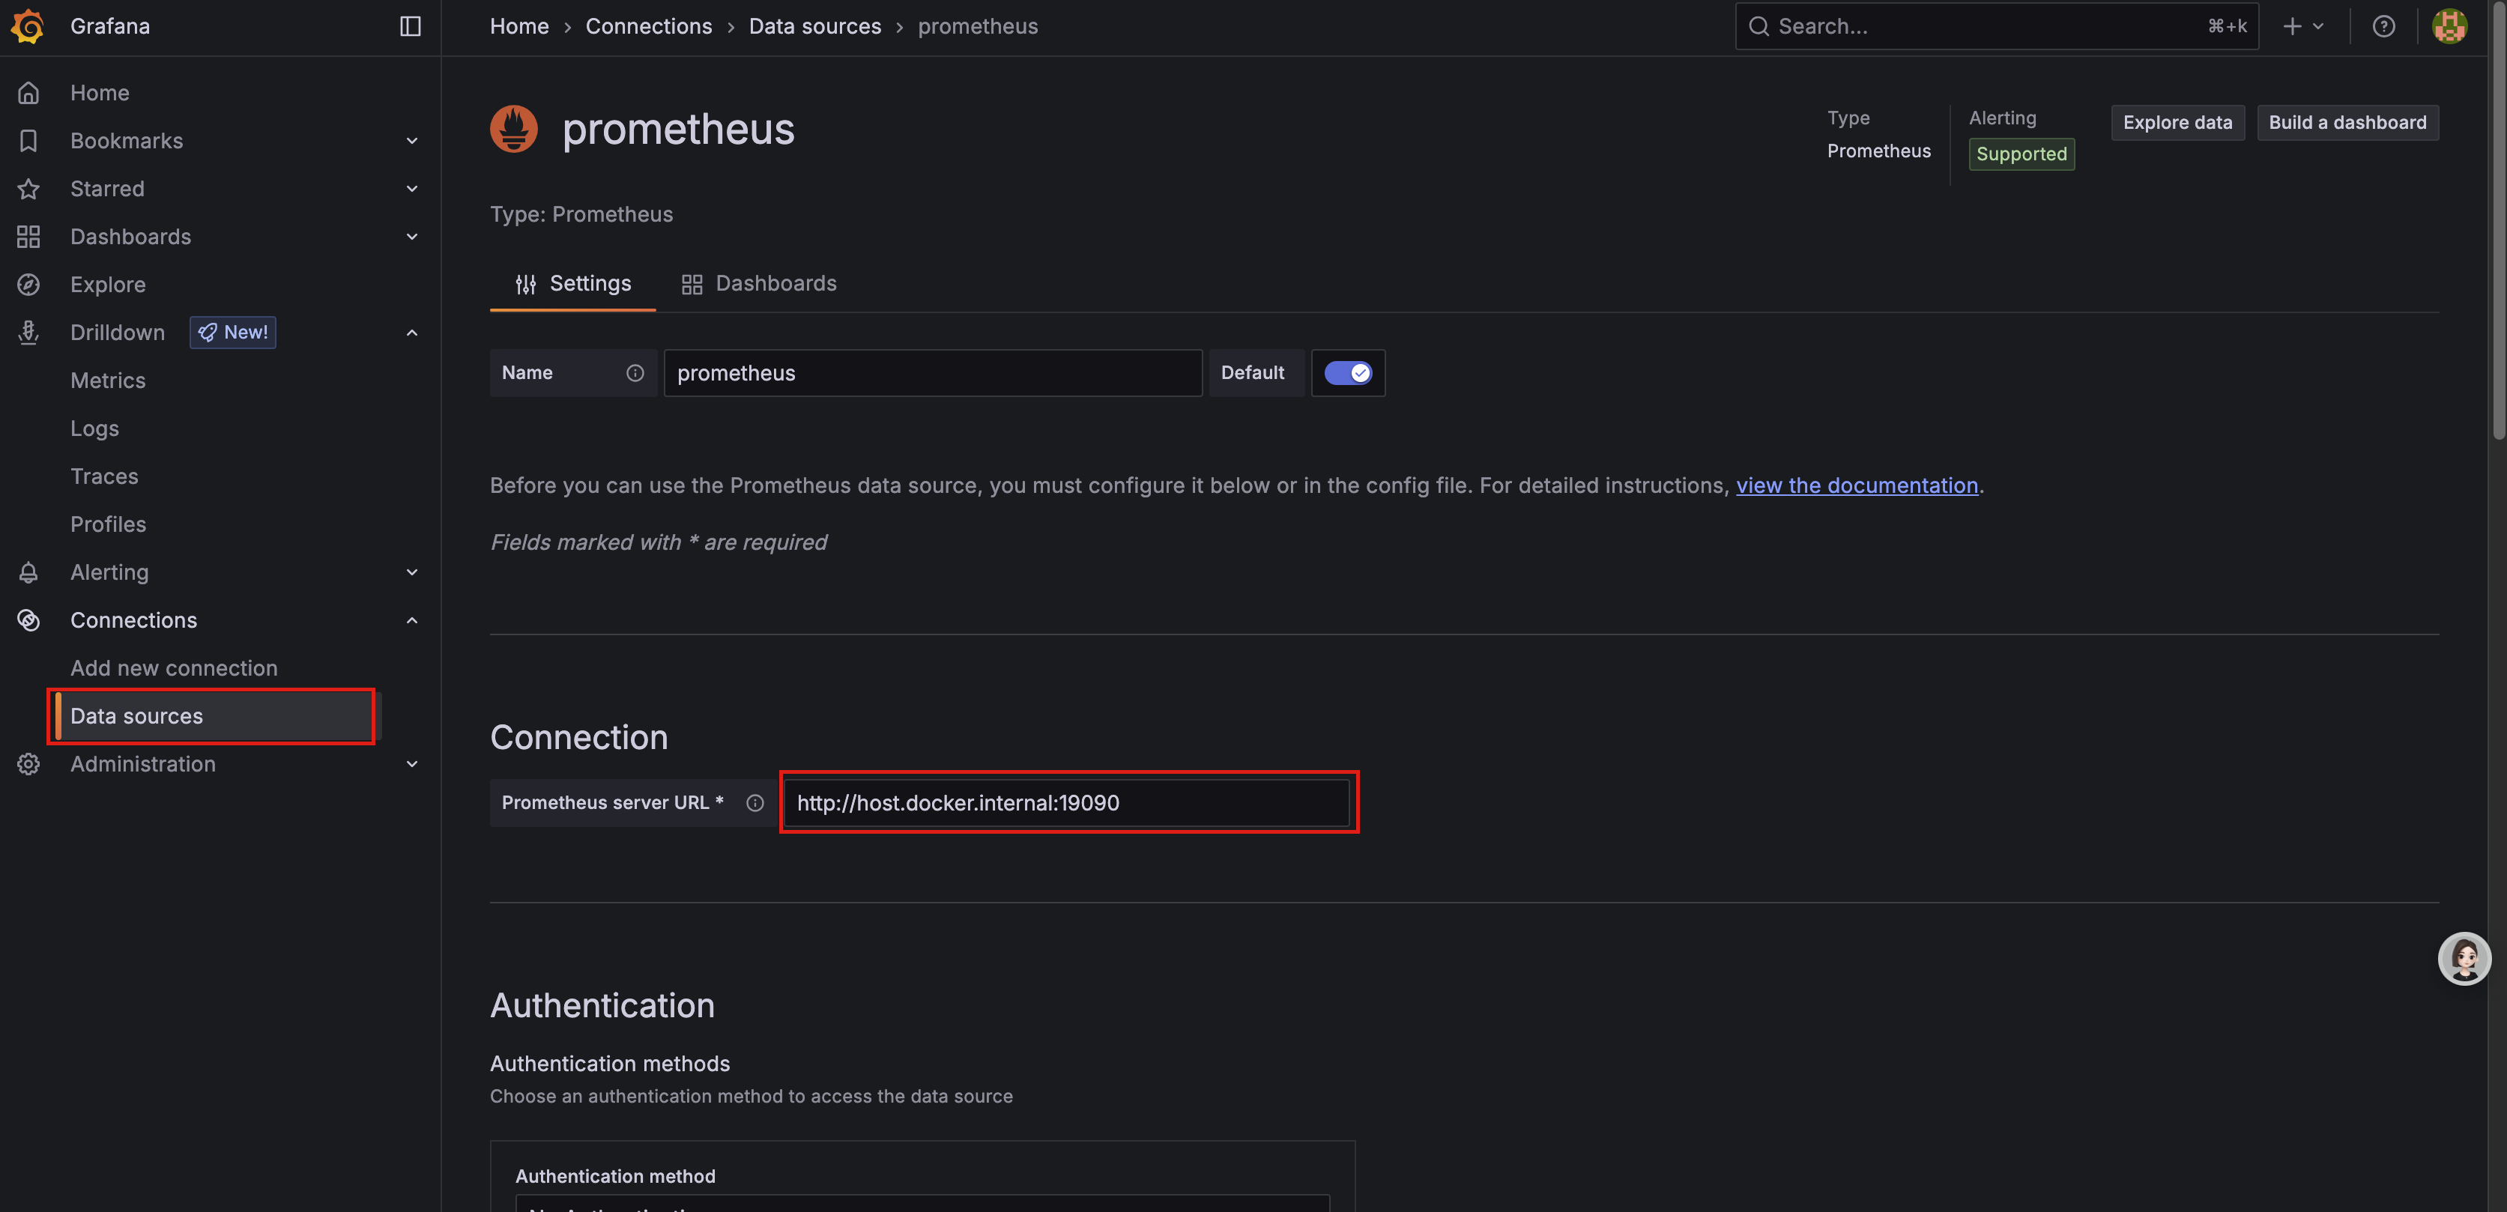Viewport: 2507px width, 1212px height.
Task: Expand the Starred section chevron
Action: [x=411, y=189]
